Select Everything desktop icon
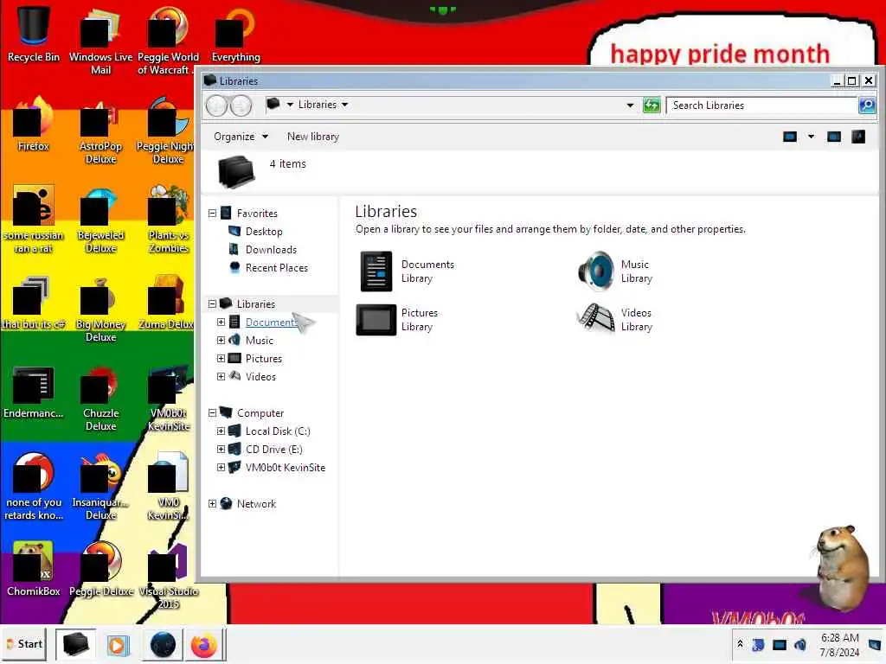 (235, 34)
